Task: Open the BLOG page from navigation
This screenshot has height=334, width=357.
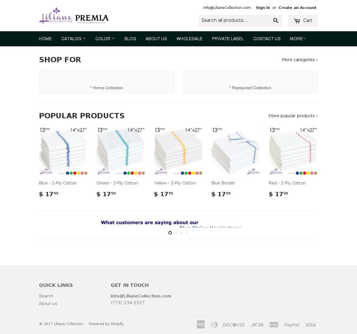Action: tap(130, 38)
